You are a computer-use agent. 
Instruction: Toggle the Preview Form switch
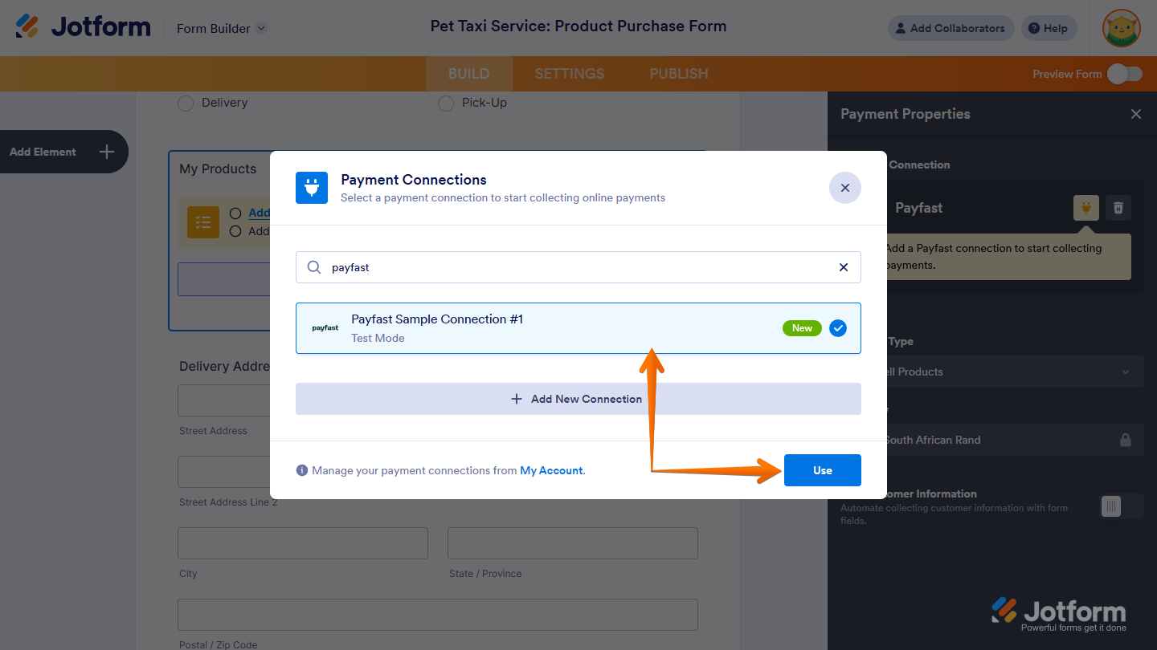pyautogui.click(x=1124, y=74)
